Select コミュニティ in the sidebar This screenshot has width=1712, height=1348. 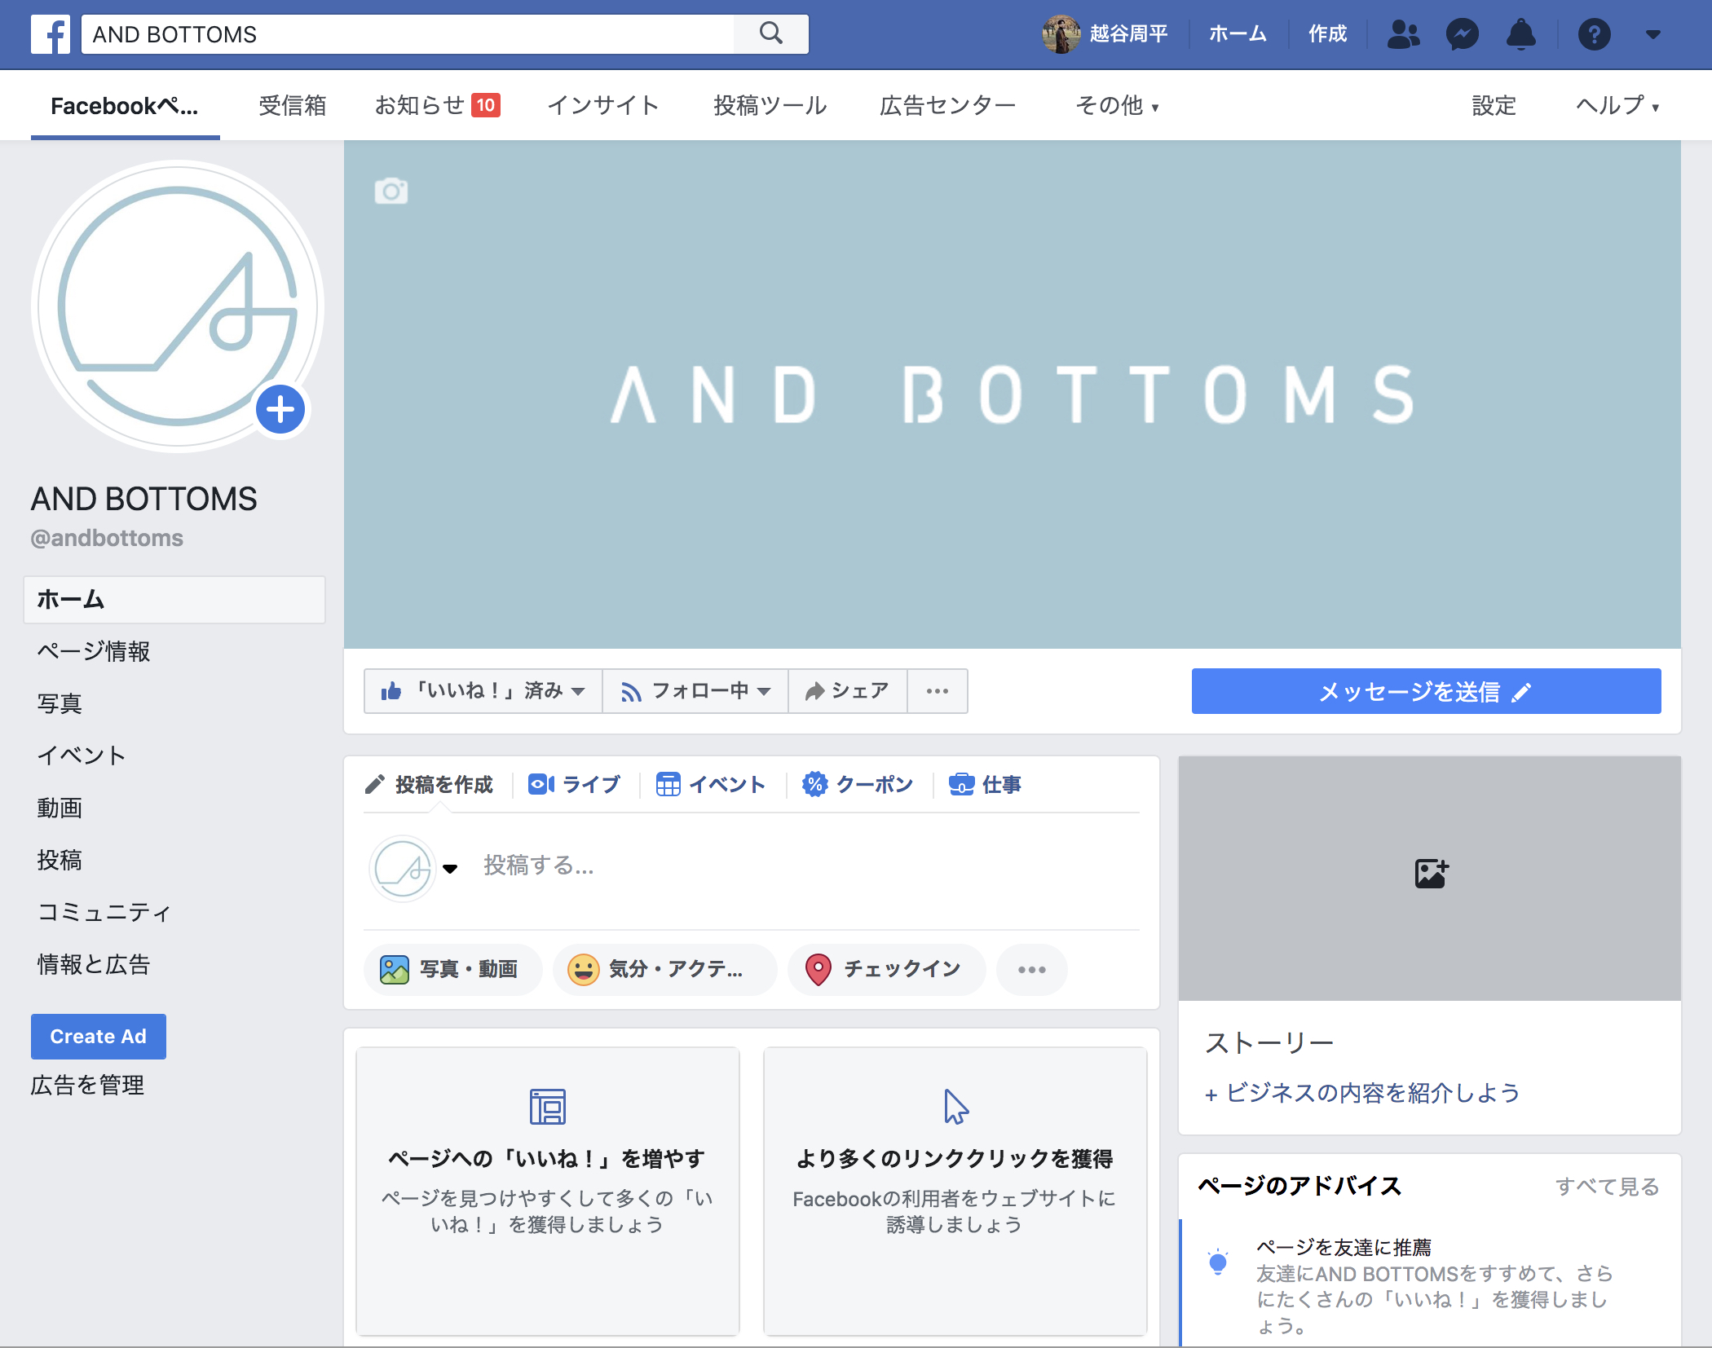[x=104, y=912]
